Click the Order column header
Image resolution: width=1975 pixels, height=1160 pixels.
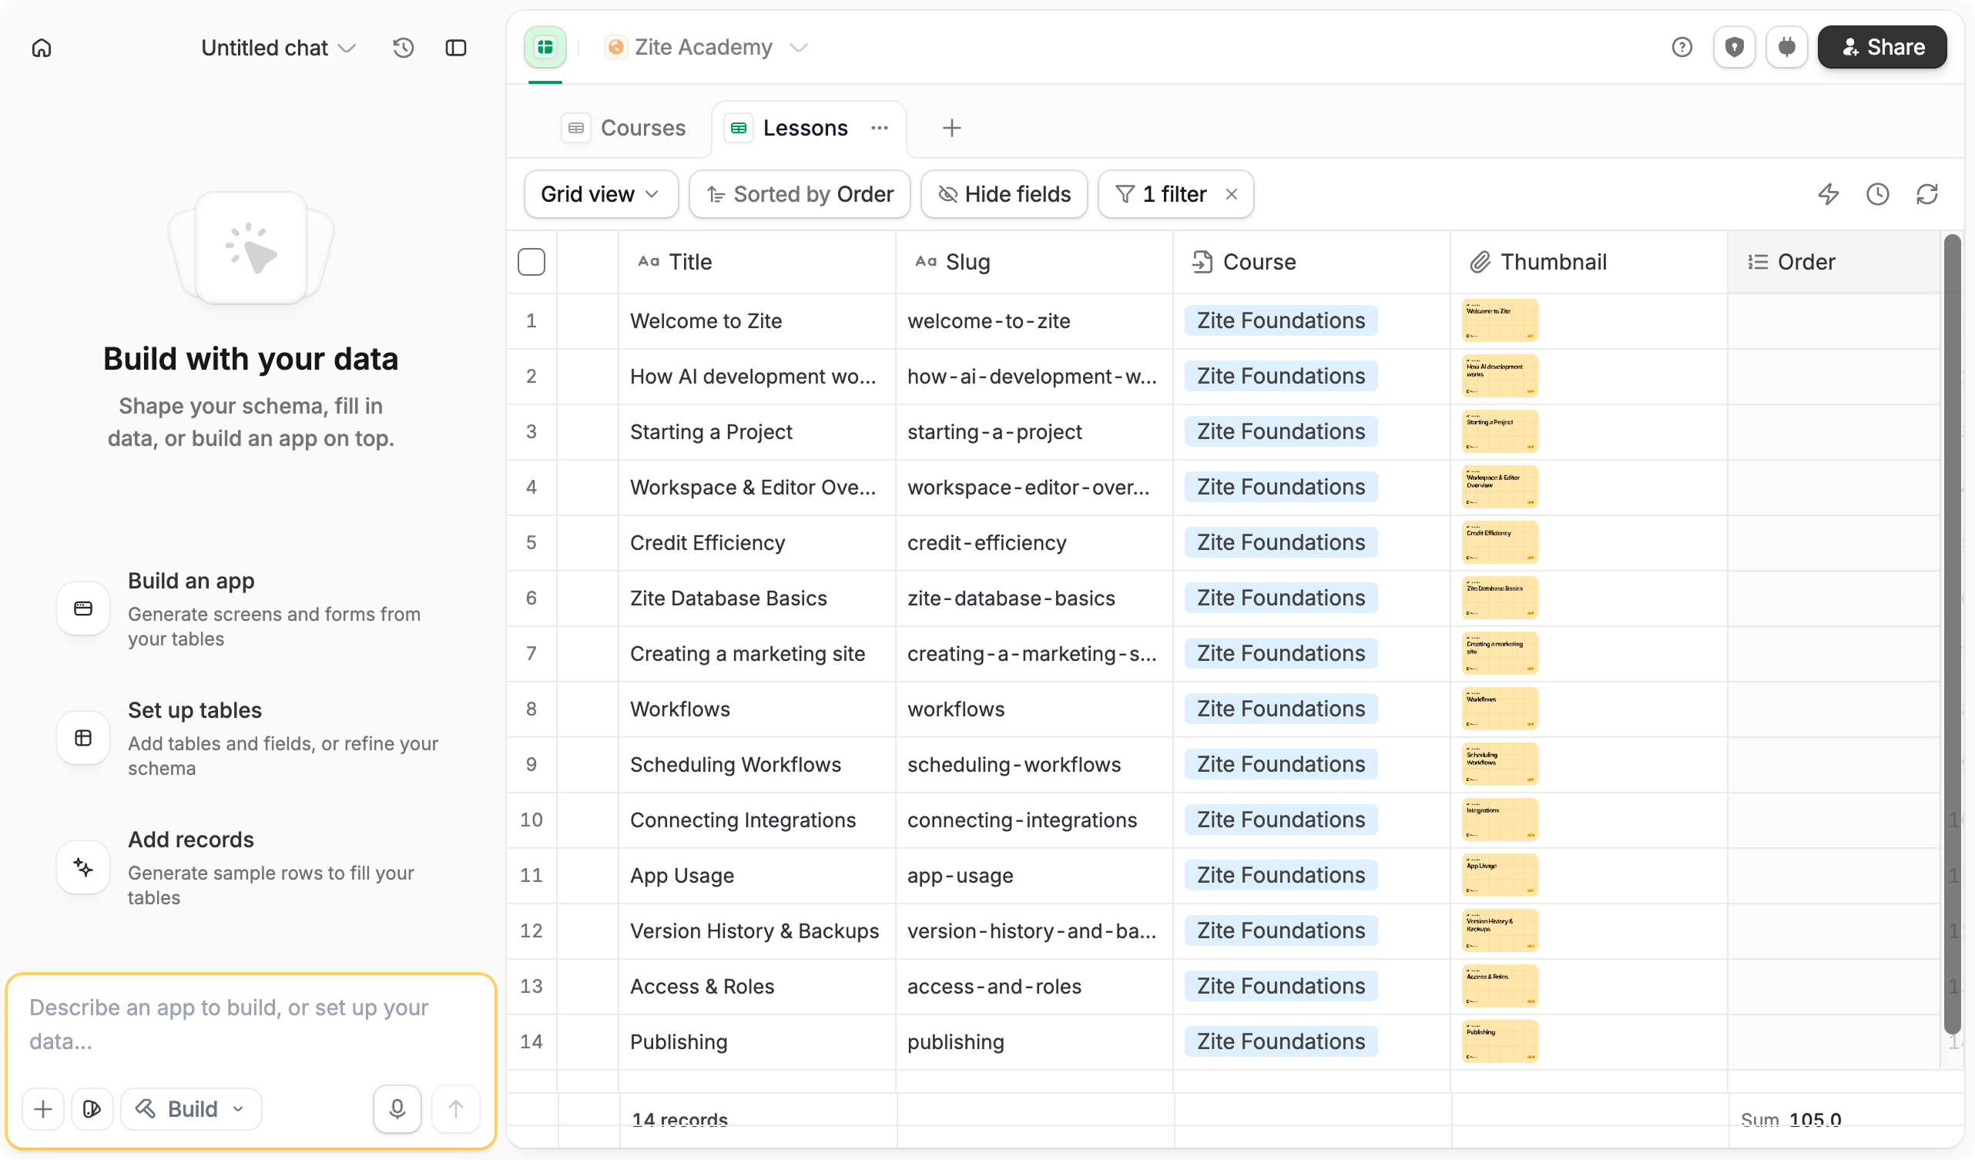[x=1834, y=262]
